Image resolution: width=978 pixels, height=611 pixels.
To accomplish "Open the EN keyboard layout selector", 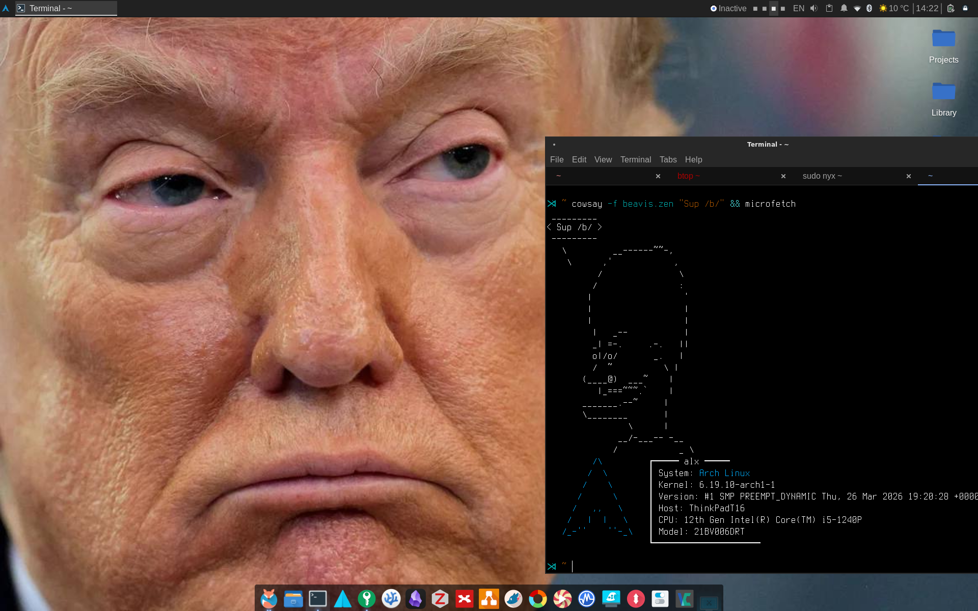I will (x=799, y=8).
